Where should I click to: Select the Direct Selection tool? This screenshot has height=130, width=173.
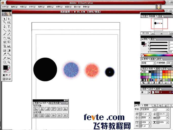[9, 19]
